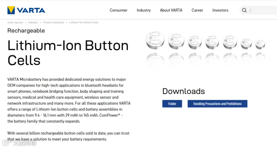This screenshot has width=277, height=148.
Task: Open the Industry navigation menu
Action: pyautogui.click(x=144, y=10)
